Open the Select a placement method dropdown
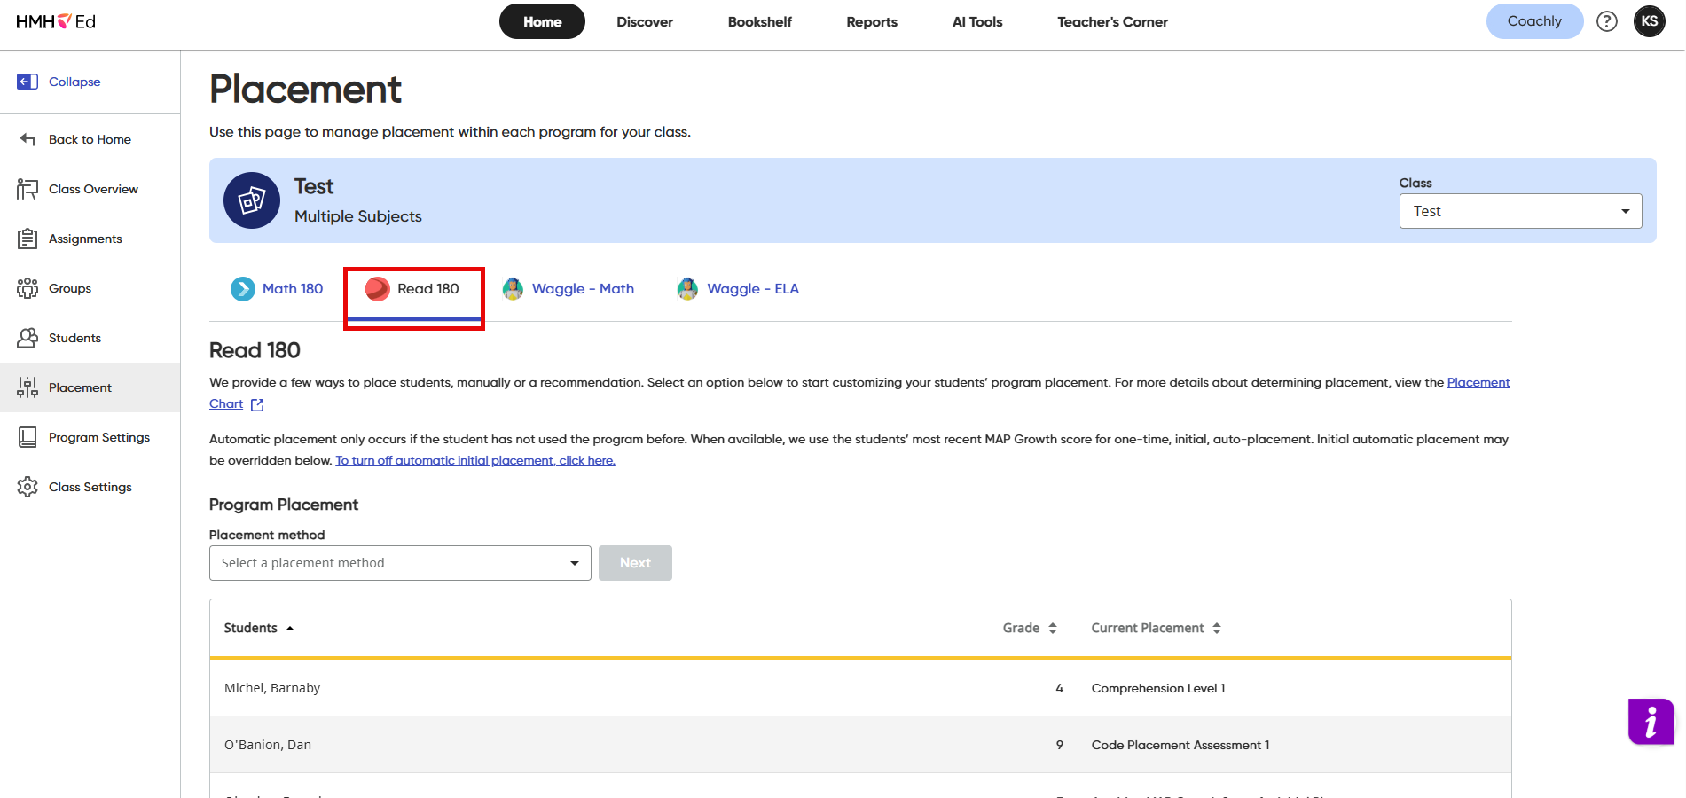The height and width of the screenshot is (798, 1686). point(400,563)
